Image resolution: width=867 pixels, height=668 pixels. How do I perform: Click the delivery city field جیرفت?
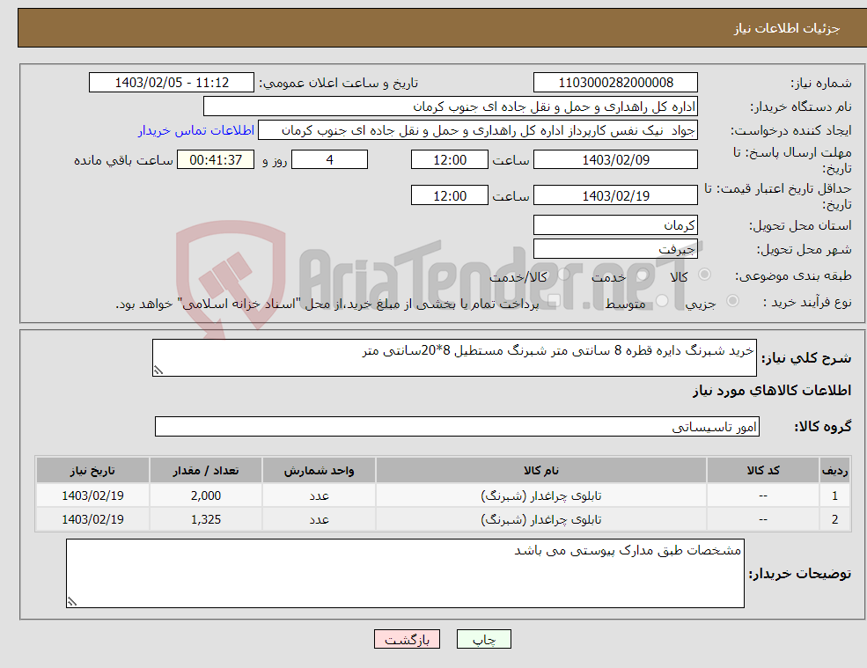coord(615,249)
